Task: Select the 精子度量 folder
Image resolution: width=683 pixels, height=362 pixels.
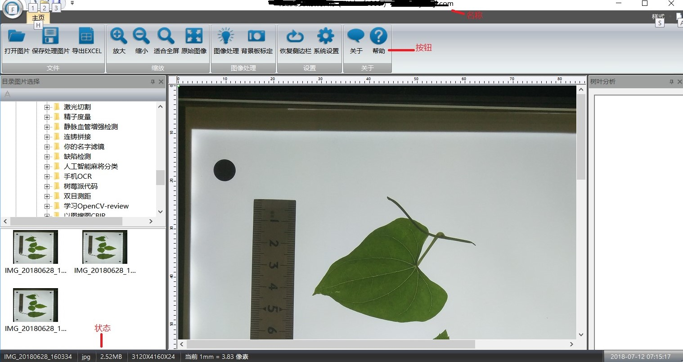Action: pos(77,117)
